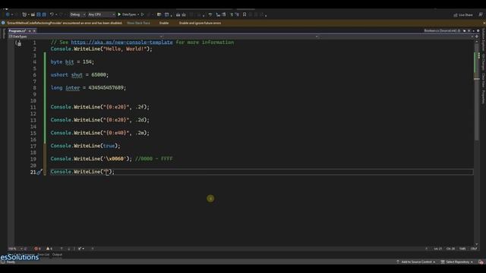Open the Debug configuration dropdown

pyautogui.click(x=77, y=14)
